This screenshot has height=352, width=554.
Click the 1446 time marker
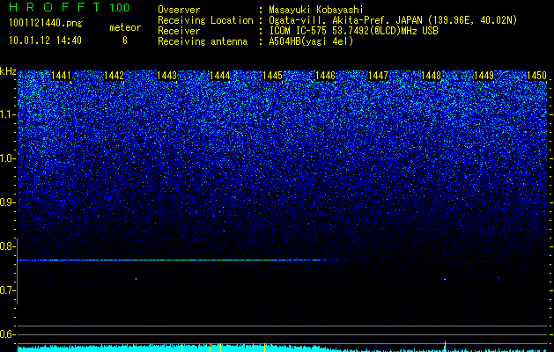tap(325, 76)
